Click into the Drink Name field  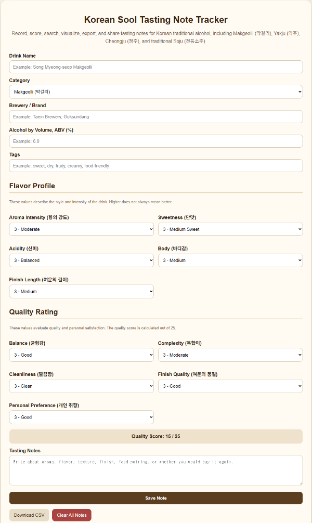coord(156,67)
